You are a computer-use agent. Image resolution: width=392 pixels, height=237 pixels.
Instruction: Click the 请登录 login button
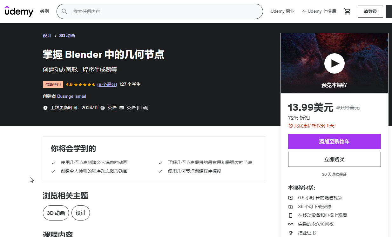click(370, 11)
